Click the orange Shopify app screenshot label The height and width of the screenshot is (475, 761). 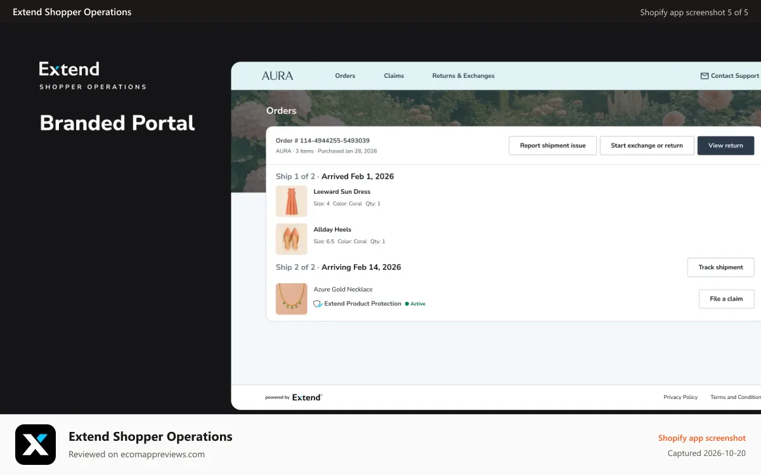tap(702, 438)
